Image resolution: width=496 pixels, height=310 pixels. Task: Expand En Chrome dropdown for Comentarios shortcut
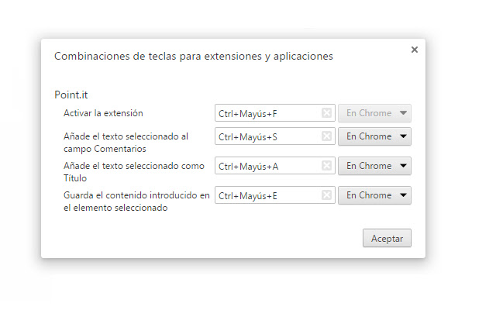(x=374, y=136)
